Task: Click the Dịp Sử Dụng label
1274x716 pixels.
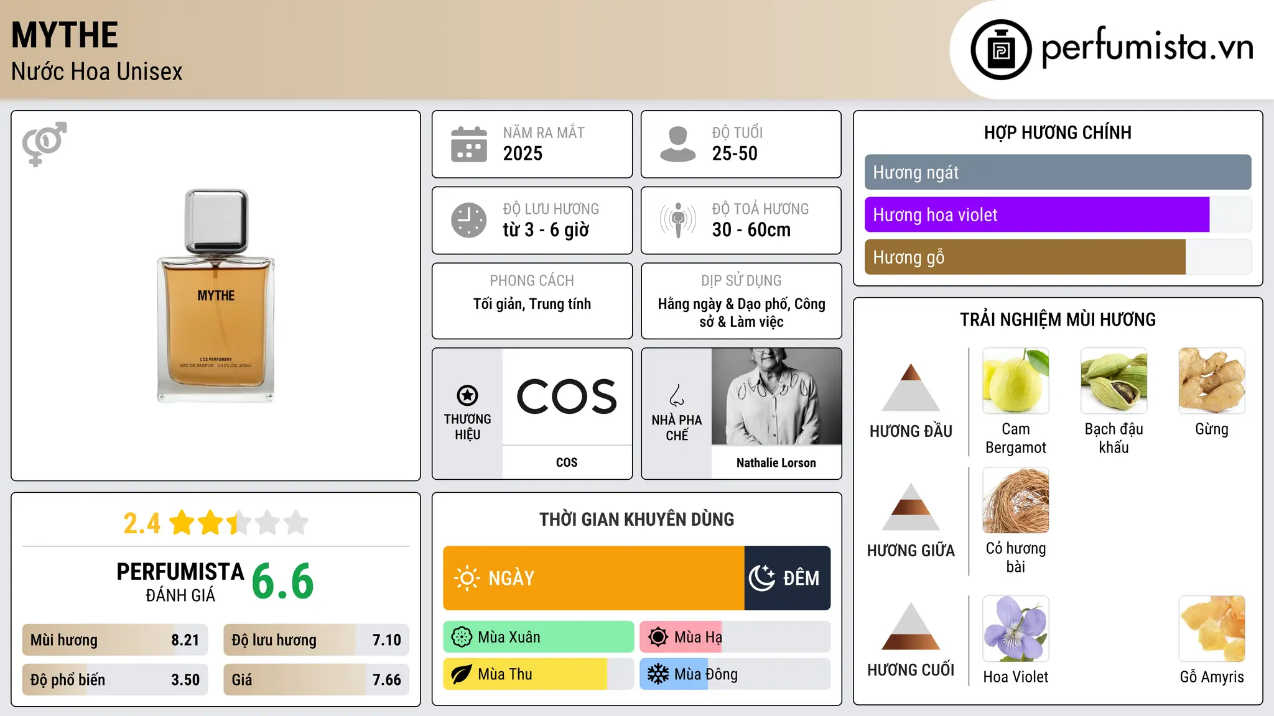Action: point(742,281)
